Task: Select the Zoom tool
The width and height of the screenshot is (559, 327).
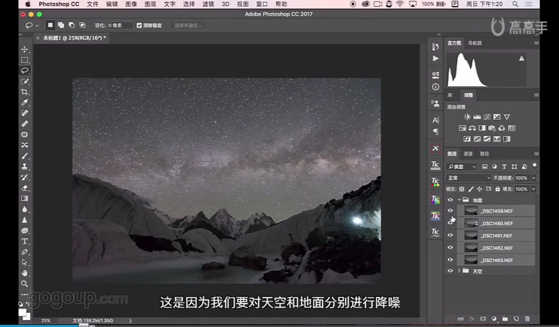Action: [24, 284]
